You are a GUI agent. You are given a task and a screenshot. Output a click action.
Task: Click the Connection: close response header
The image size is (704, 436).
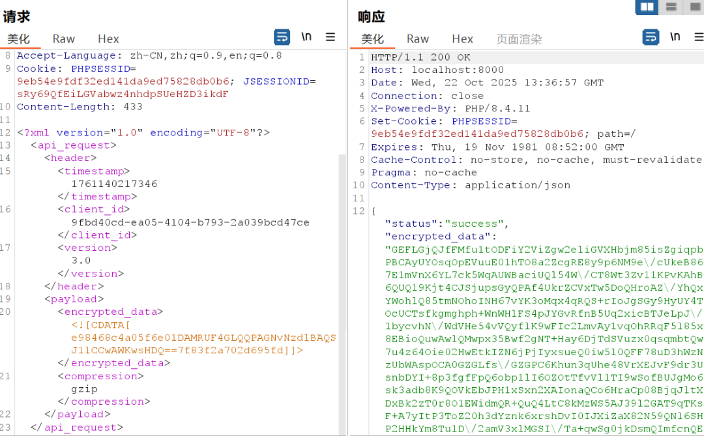tap(428, 96)
